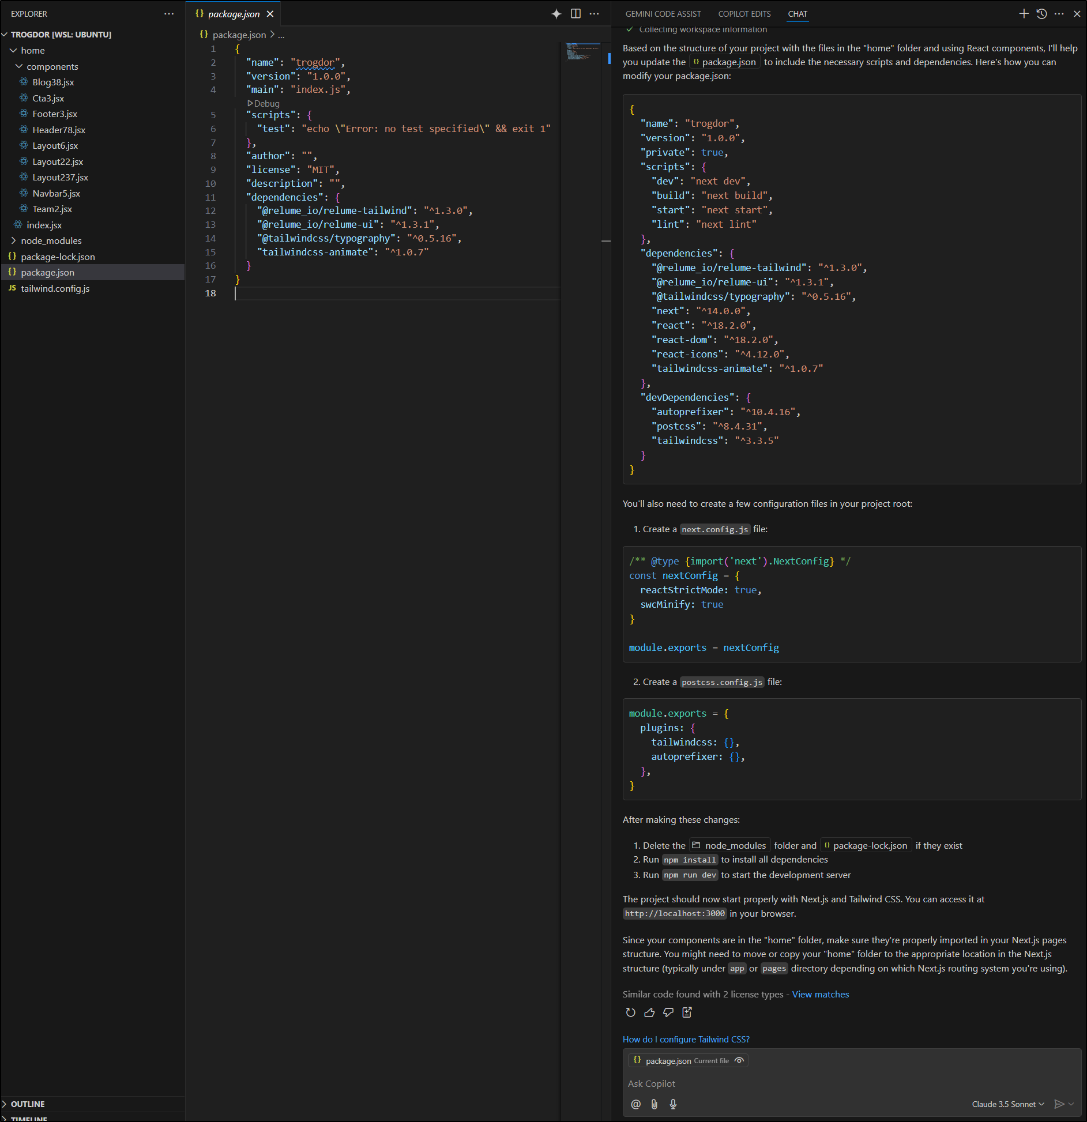Viewport: 1087px width, 1122px height.
Task: Click line number 11 in editor gutter
Action: click(210, 197)
